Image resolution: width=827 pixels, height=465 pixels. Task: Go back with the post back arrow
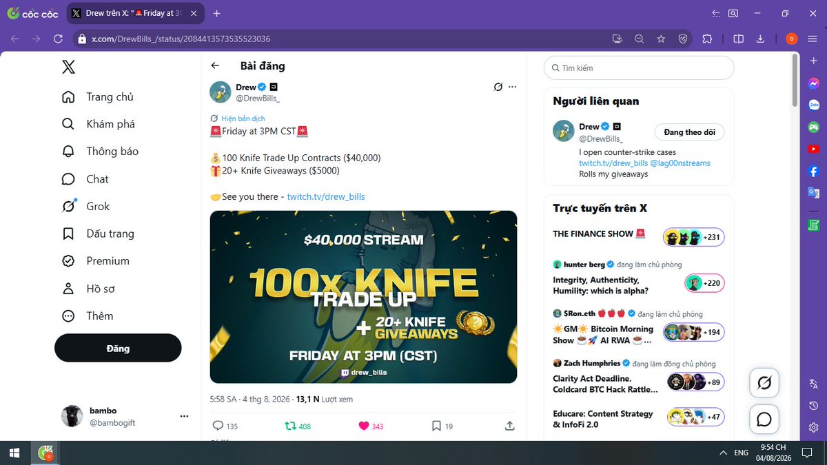215,66
